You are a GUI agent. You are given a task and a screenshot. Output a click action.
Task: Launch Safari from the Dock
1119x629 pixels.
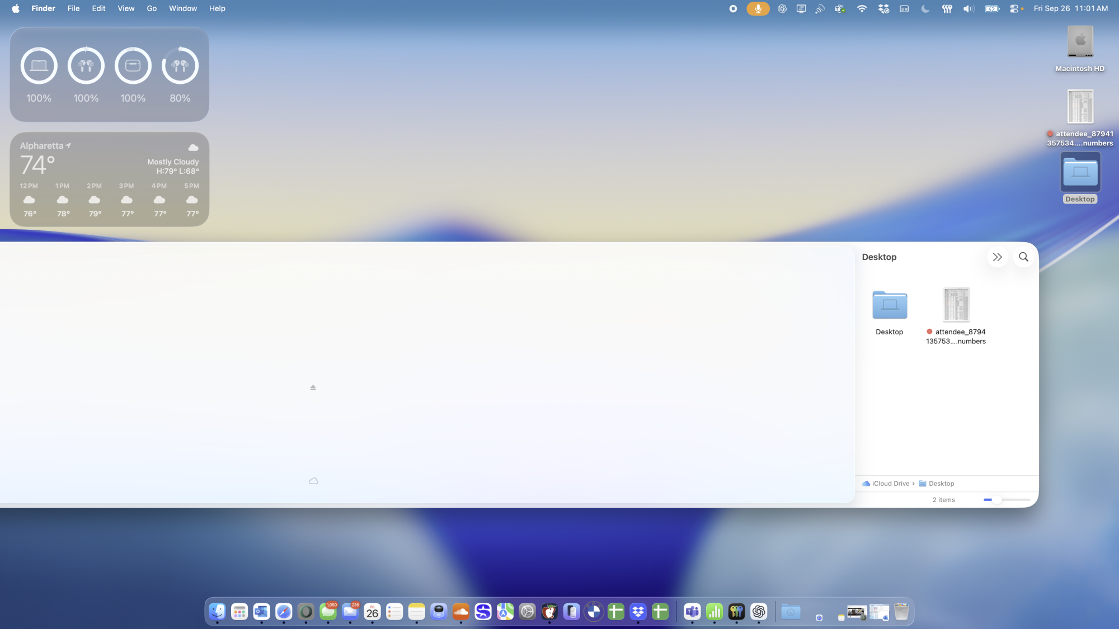[284, 612]
